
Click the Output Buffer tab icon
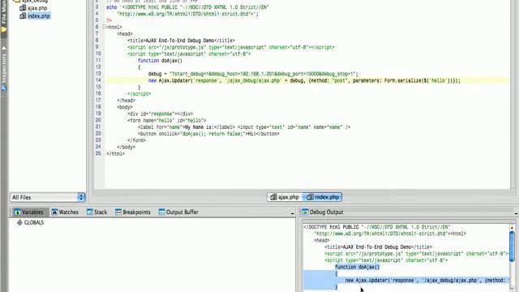pyautogui.click(x=161, y=212)
